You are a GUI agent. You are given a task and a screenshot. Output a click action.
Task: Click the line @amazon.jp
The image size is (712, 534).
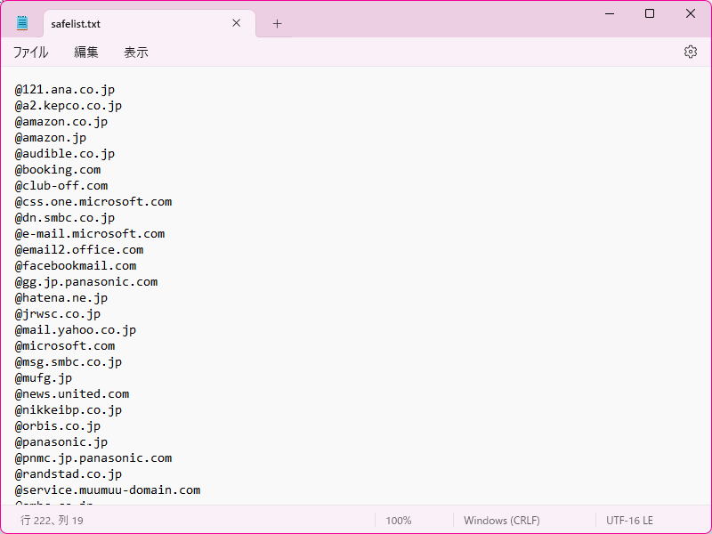[x=51, y=138]
